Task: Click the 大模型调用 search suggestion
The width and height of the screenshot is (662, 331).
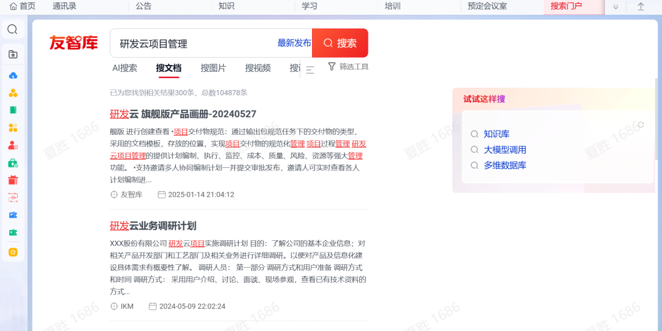Action: point(504,150)
